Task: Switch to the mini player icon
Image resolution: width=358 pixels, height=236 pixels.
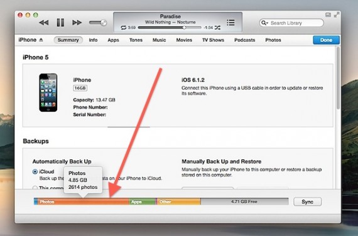Action: coord(328,15)
